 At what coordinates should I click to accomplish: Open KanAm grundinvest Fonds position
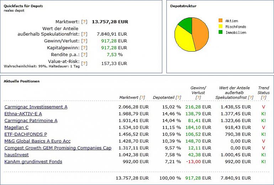(33, 162)
